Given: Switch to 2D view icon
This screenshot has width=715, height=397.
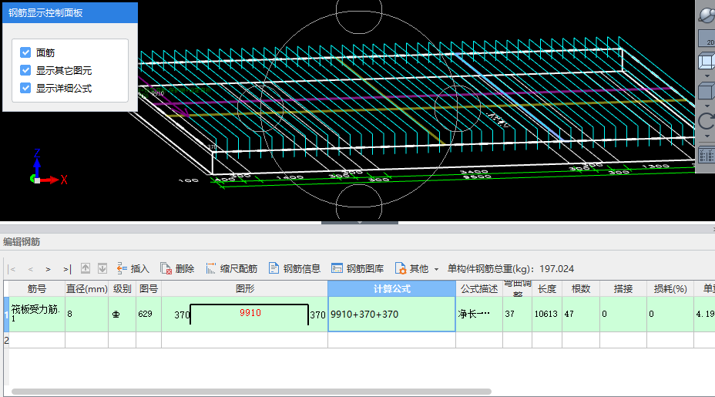Looking at the screenshot, I should pyautogui.click(x=707, y=39).
